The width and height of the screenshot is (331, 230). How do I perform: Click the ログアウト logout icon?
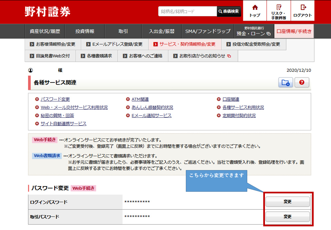click(x=303, y=11)
